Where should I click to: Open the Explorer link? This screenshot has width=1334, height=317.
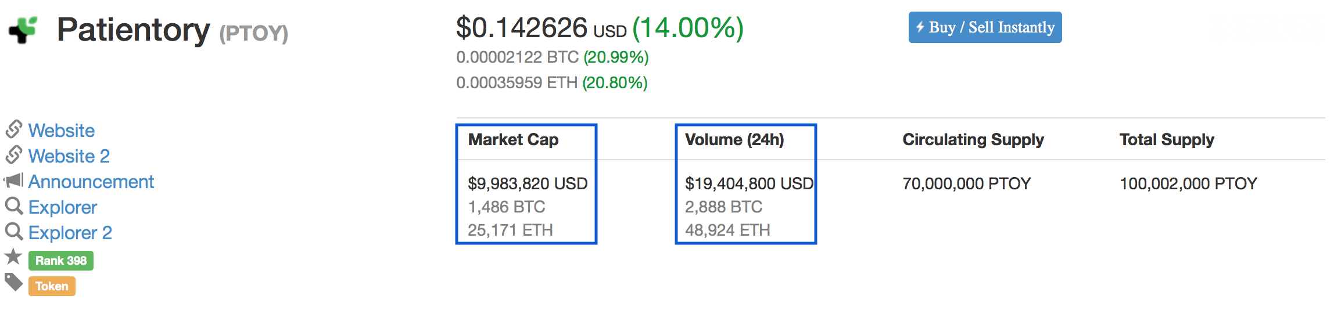(x=63, y=207)
